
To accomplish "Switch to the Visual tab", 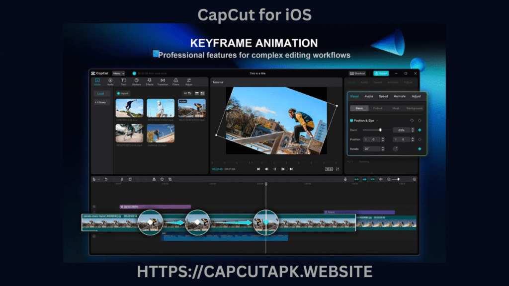I will tap(354, 96).
